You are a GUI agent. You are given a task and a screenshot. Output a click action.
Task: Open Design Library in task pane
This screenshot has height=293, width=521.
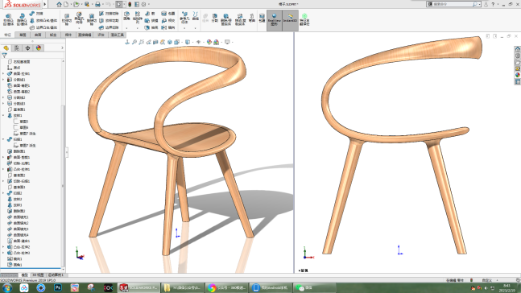(517, 56)
